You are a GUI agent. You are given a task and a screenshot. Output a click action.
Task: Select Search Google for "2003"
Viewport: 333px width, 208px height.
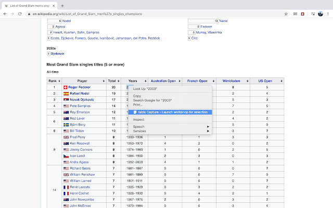pos(152,100)
